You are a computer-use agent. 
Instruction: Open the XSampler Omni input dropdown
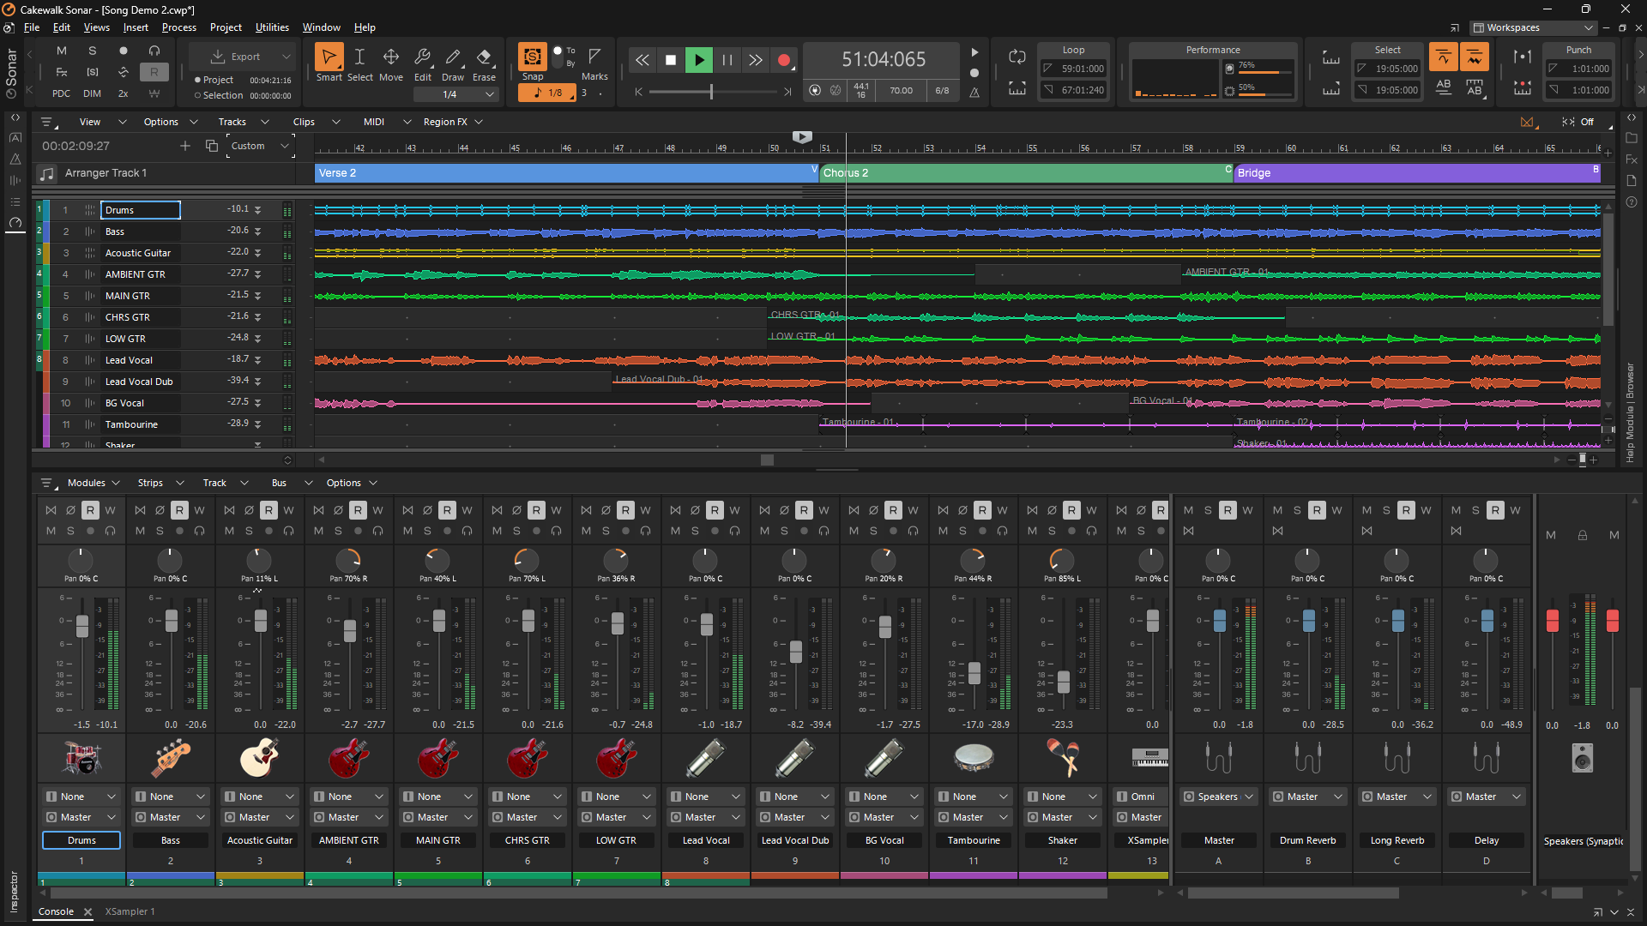click(1141, 797)
